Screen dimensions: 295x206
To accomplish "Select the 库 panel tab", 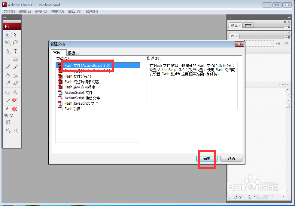I will click(x=233, y=36).
